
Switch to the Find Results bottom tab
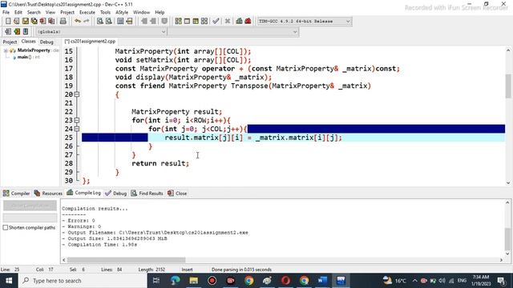(147, 194)
